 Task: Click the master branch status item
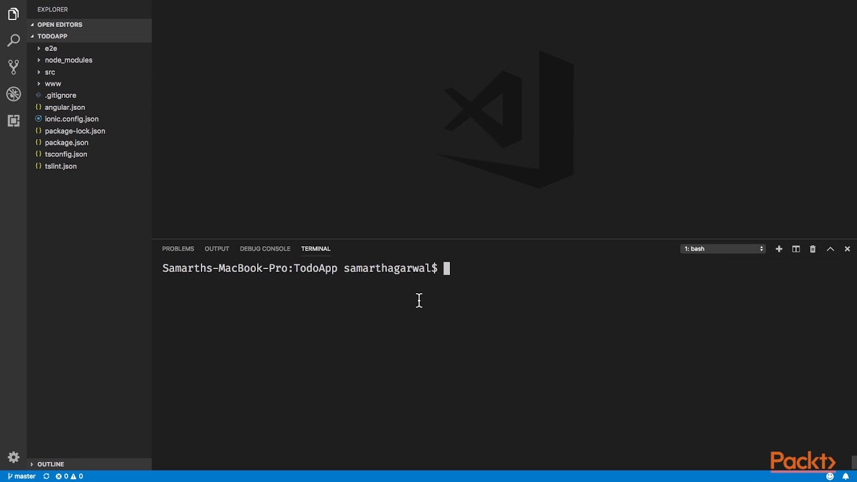(21, 477)
